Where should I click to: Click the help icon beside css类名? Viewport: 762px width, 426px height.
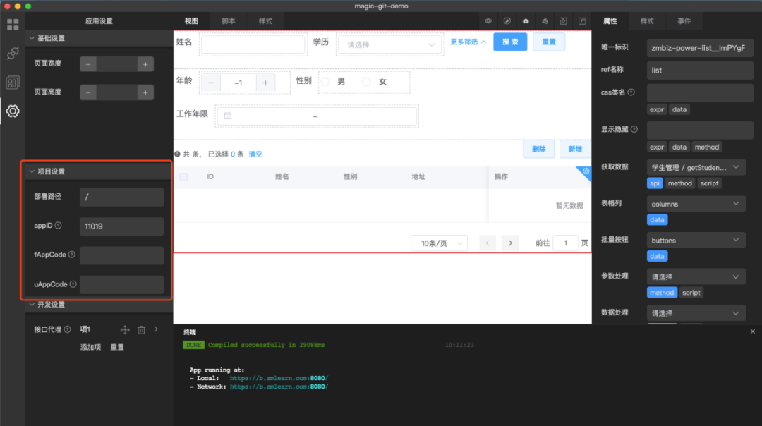pyautogui.click(x=631, y=92)
